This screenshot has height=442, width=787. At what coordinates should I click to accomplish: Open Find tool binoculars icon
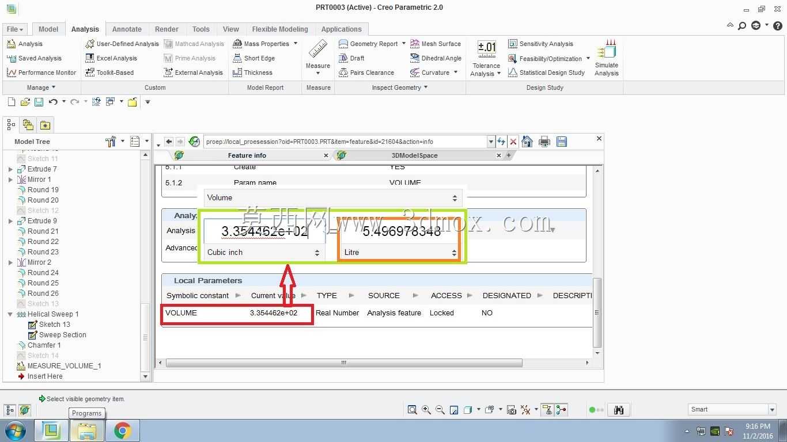click(619, 410)
